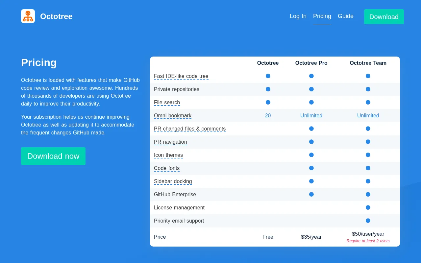Click the Free price cell
Image resolution: width=421 pixels, height=263 pixels.
[x=268, y=237]
